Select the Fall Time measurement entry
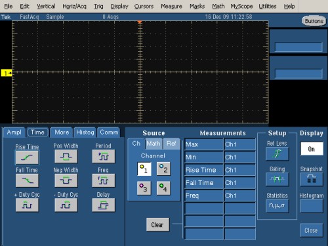328x246 pixels. click(204, 183)
